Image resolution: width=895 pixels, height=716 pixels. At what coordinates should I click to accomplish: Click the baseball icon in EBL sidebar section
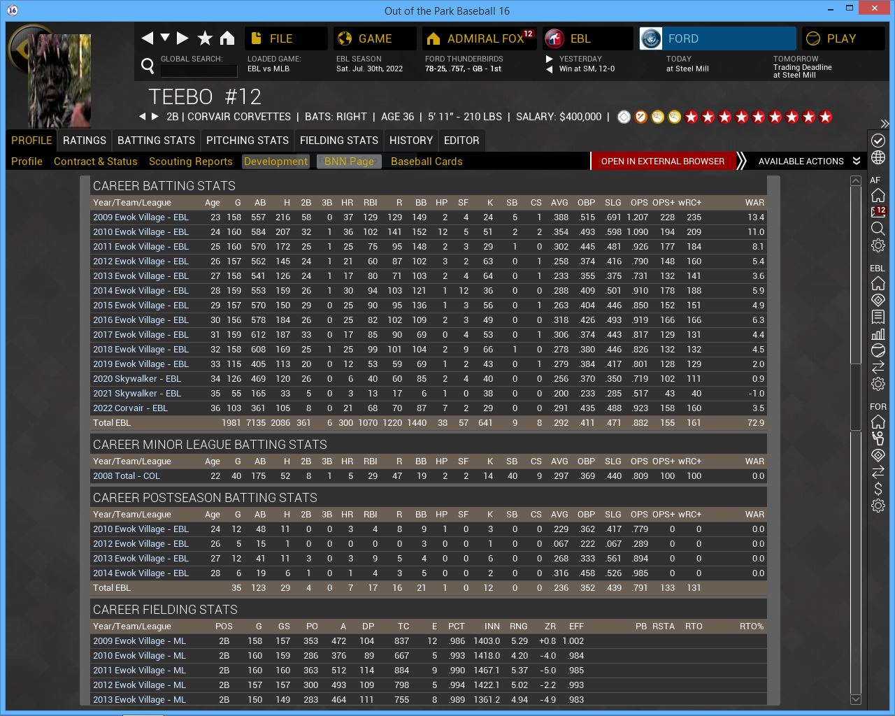pyautogui.click(x=878, y=350)
